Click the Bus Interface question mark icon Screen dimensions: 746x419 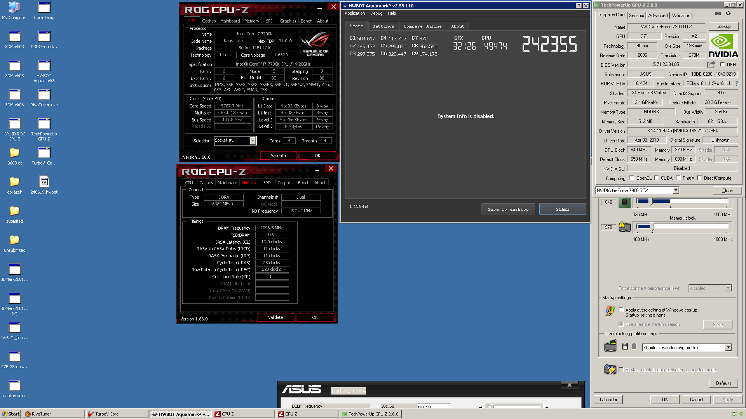click(736, 83)
